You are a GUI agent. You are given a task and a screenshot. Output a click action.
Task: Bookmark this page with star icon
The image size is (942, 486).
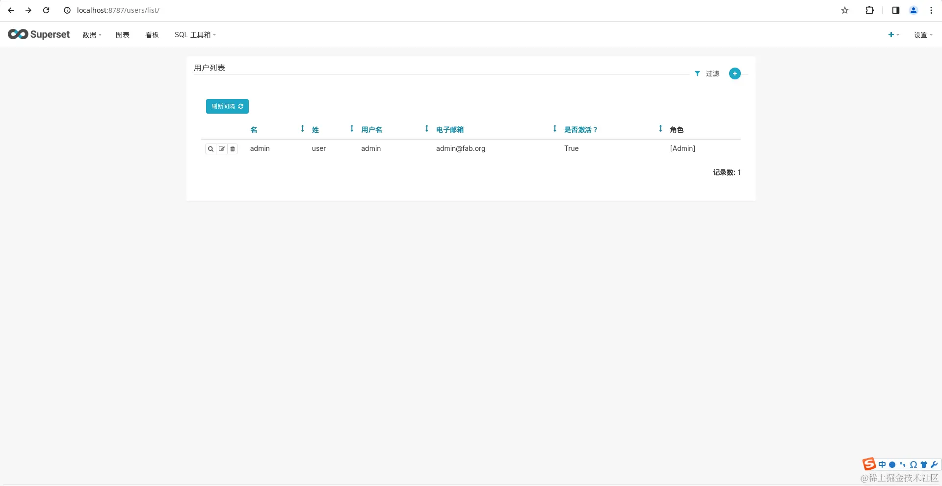point(845,10)
